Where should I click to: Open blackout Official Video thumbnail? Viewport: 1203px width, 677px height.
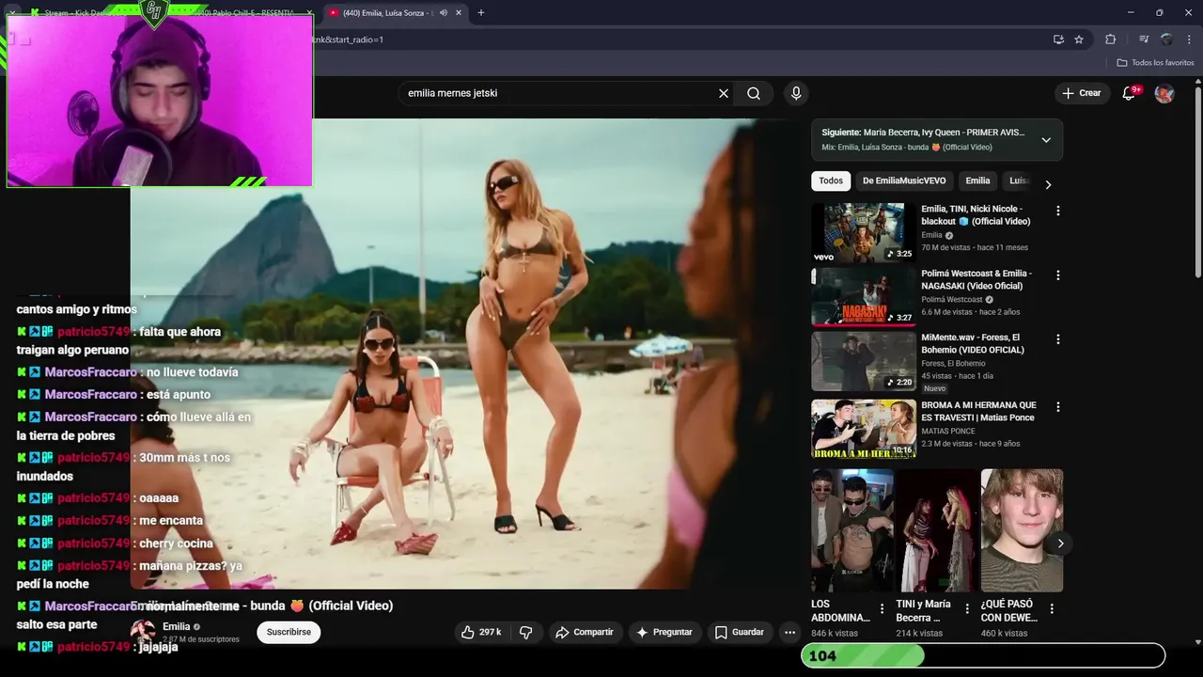click(864, 232)
